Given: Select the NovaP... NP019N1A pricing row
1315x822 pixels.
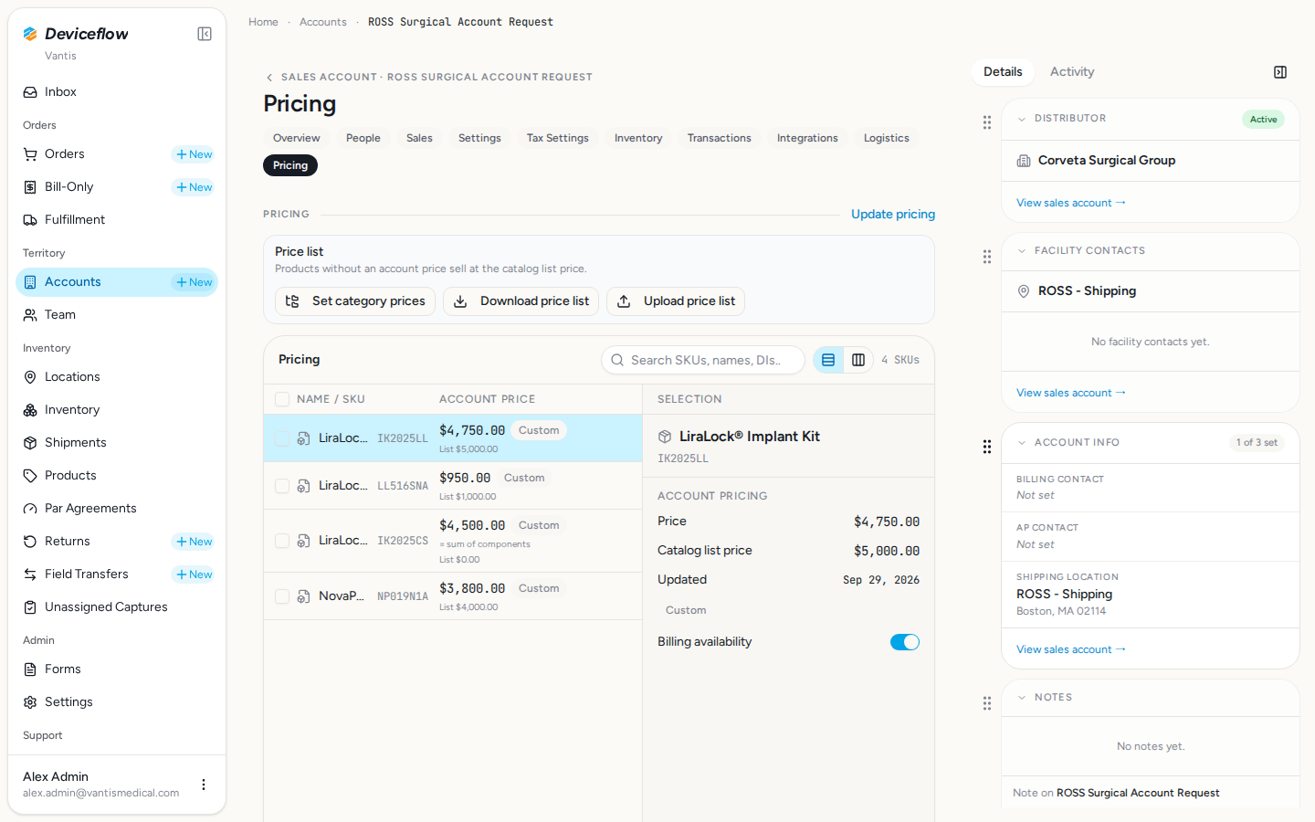Looking at the screenshot, I should [453, 596].
